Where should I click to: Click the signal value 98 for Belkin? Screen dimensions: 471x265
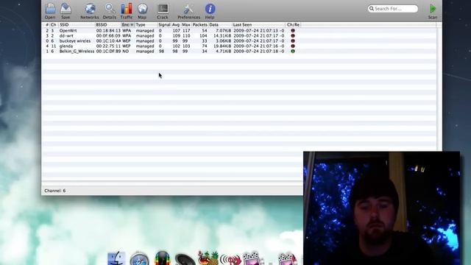(x=161, y=51)
